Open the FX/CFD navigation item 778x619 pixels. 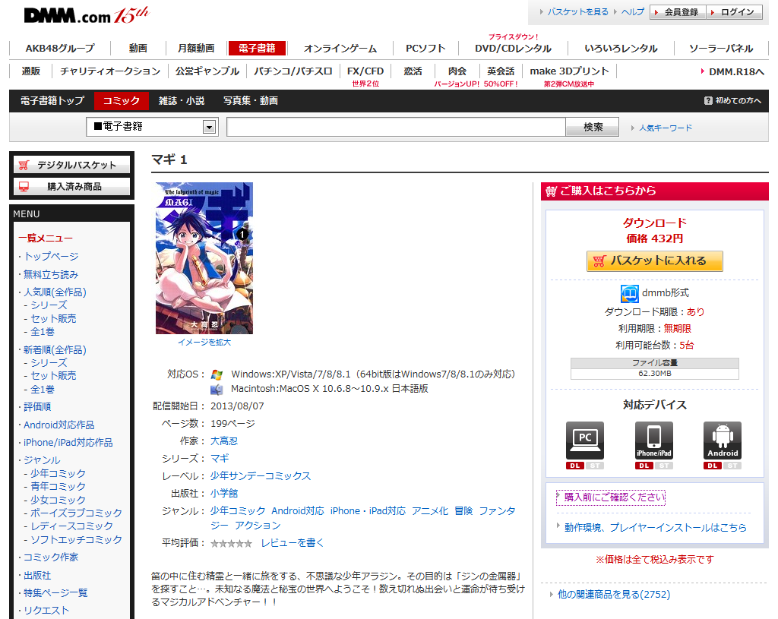(365, 71)
